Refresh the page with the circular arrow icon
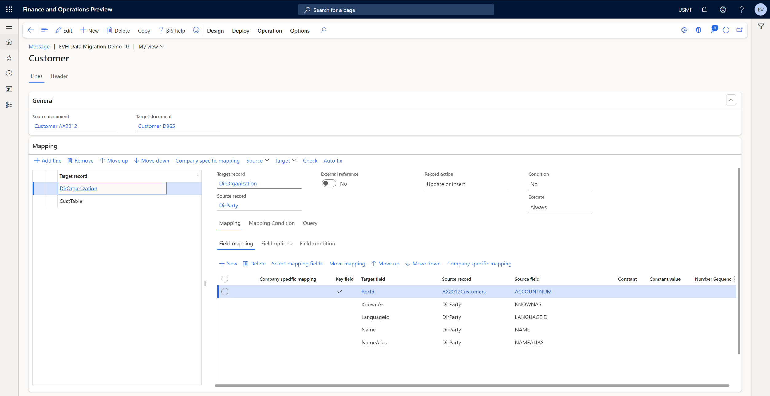This screenshot has height=396, width=770. (726, 30)
